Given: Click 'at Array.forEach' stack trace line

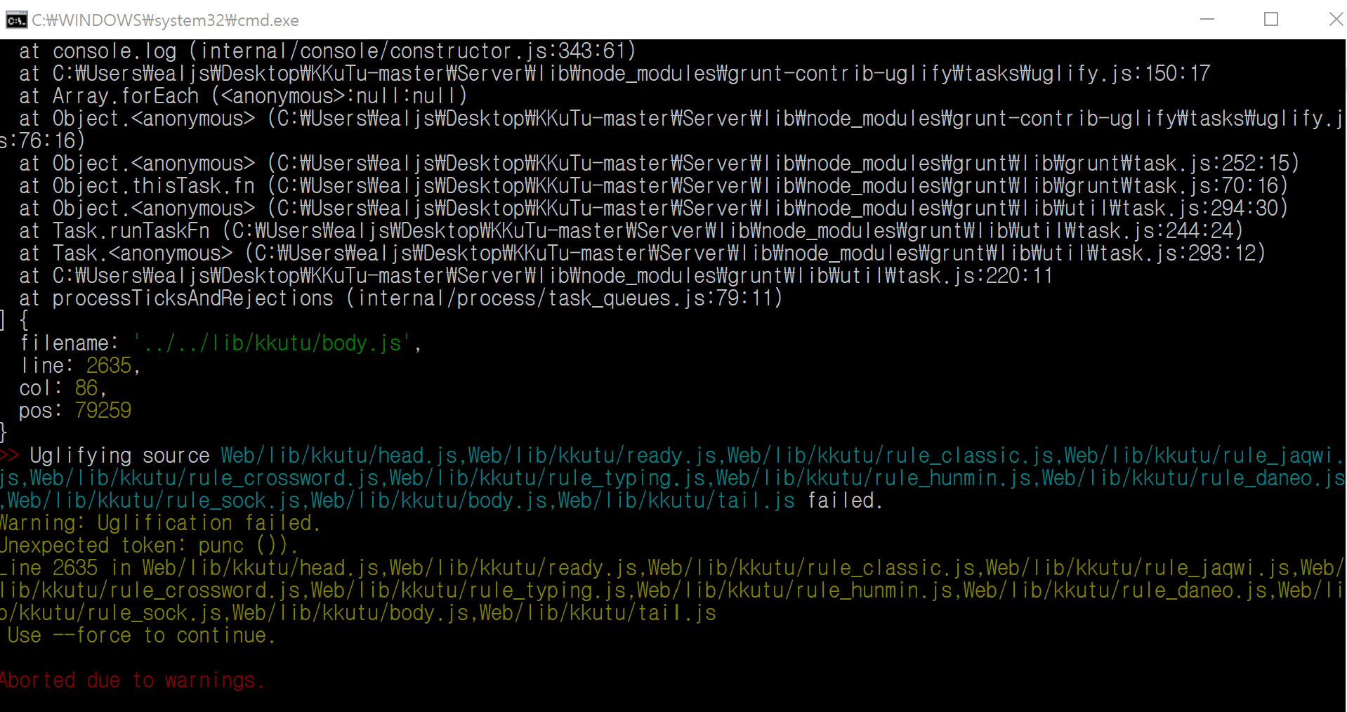Looking at the screenshot, I should click(243, 96).
